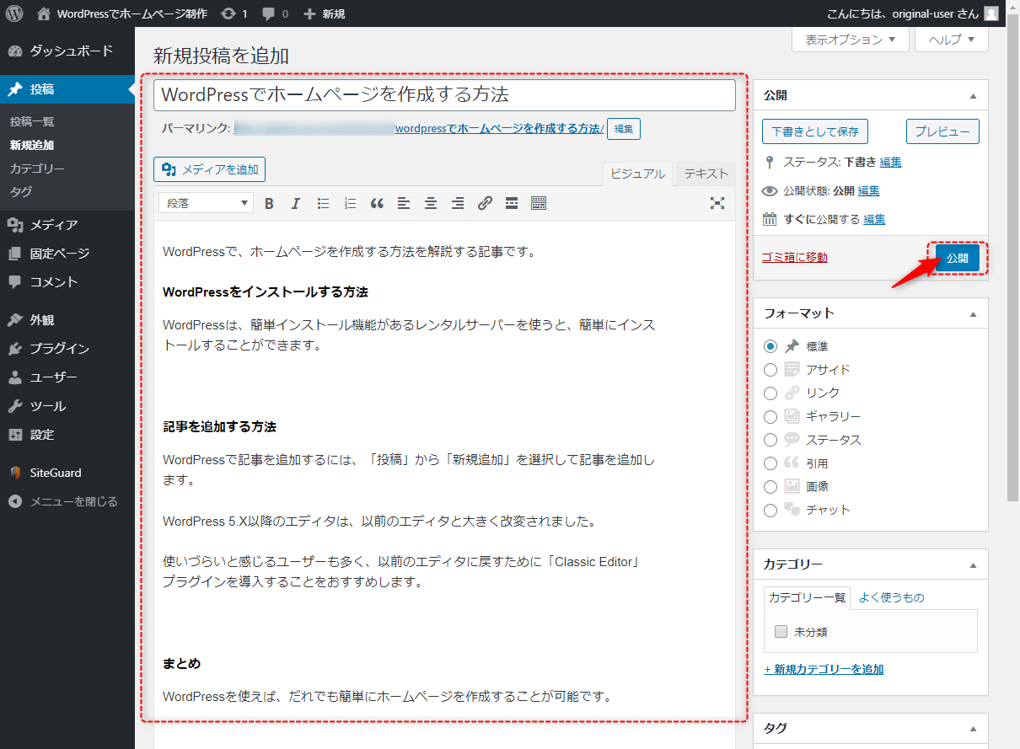
Task: Click the 新規 plus item in admin bar
Action: pyautogui.click(x=325, y=13)
